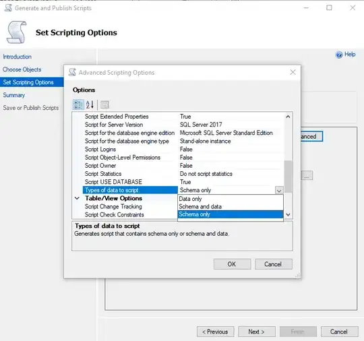364x341 pixels.
Task: Confirm with the OK button
Action: [232, 264]
